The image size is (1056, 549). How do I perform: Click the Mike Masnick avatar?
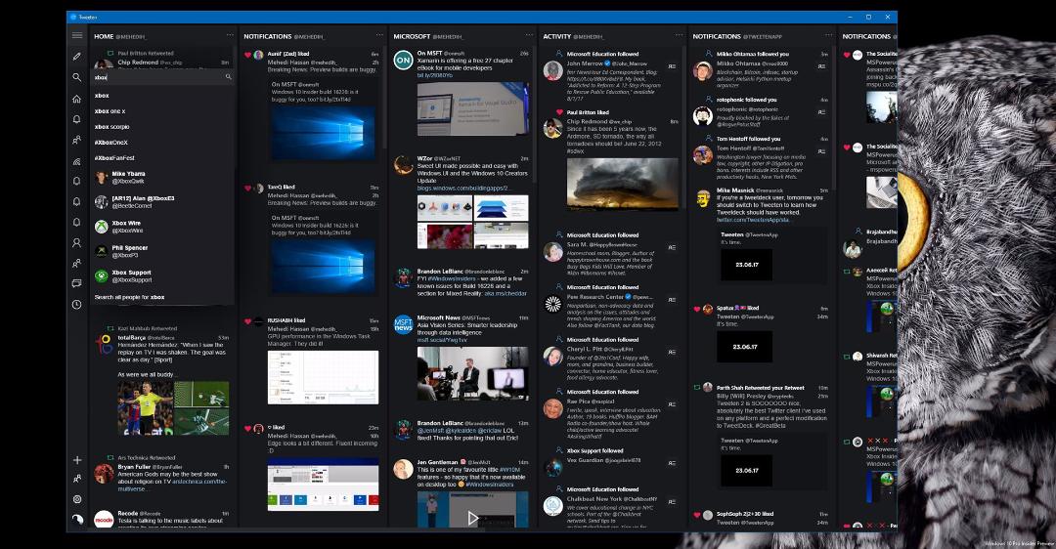[x=702, y=198]
